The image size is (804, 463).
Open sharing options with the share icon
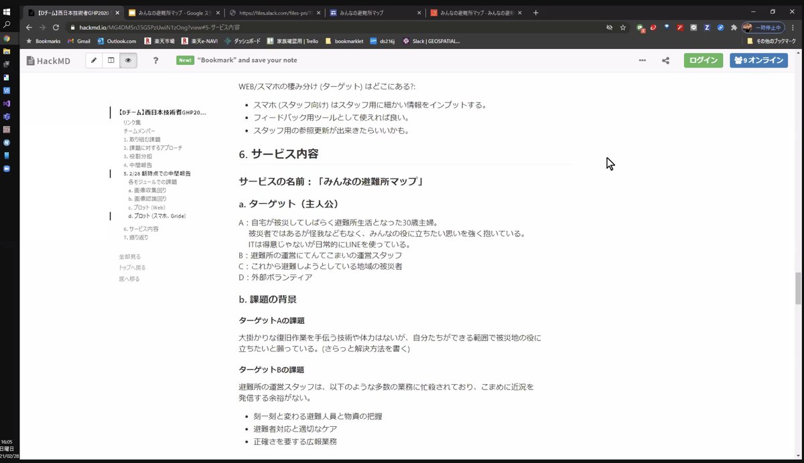[665, 60]
